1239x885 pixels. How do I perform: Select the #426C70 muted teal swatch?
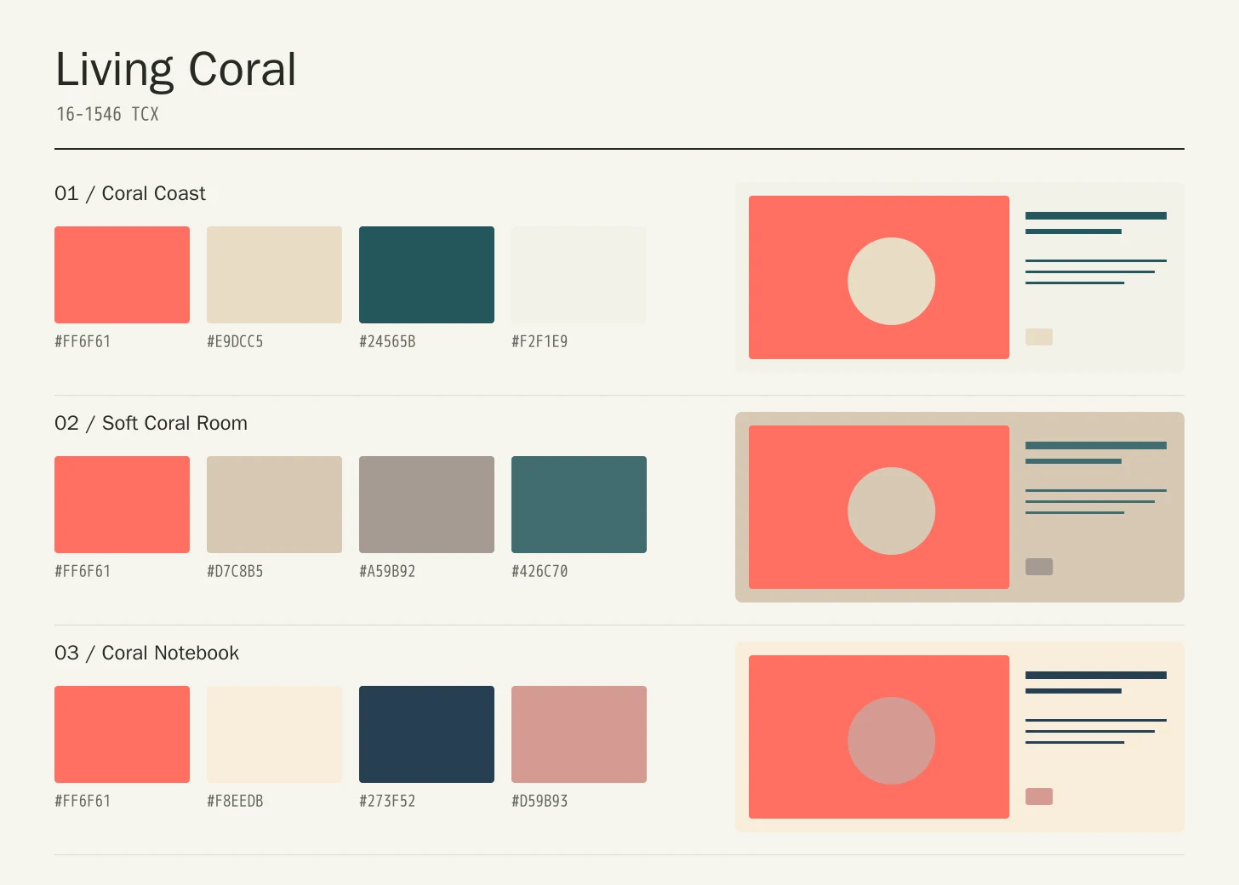(579, 505)
